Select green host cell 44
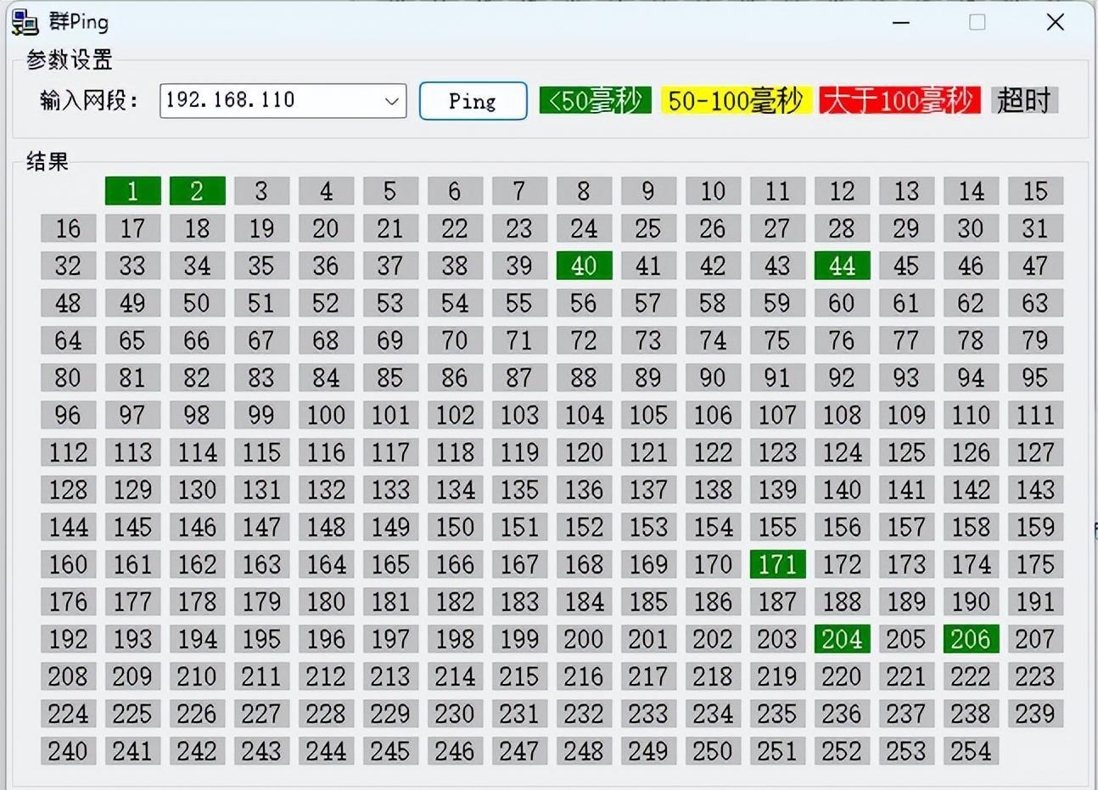Image resolution: width=1098 pixels, height=790 pixels. [843, 266]
